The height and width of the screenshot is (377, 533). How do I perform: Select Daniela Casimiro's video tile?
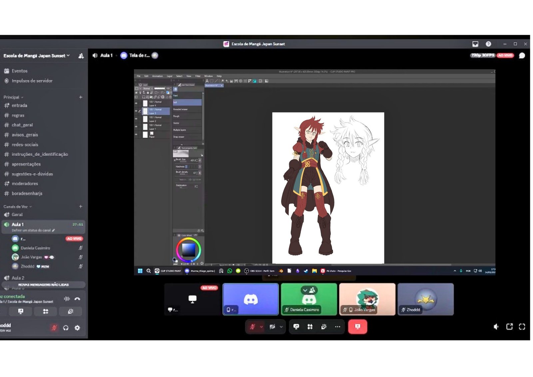(309, 299)
